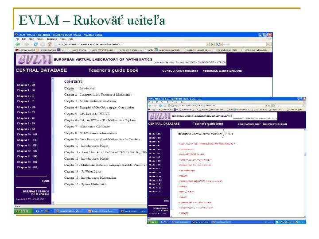Open Consultation Request in the small window

click(249, 124)
